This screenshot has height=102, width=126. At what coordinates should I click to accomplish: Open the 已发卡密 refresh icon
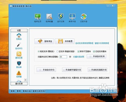tap(84, 18)
